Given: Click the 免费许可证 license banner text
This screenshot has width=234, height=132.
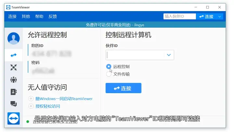Looking at the screenshot, I should point(115,25).
